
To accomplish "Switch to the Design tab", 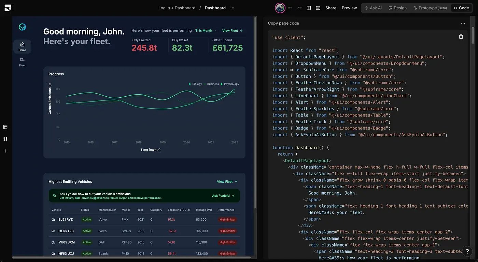I will [x=397, y=8].
